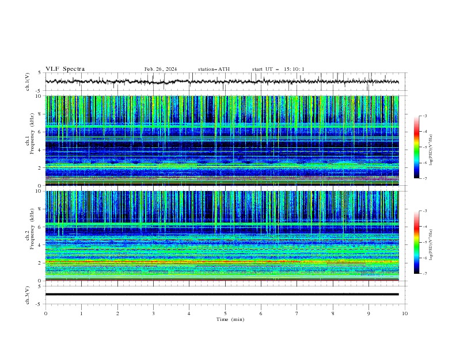456x352 pixels.
Task: Click the log(PSD) label beside upper colorbar
Action: [x=431, y=150]
